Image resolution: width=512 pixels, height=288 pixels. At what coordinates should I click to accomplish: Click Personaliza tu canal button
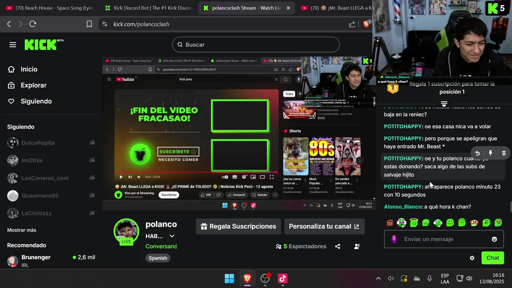tap(324, 226)
